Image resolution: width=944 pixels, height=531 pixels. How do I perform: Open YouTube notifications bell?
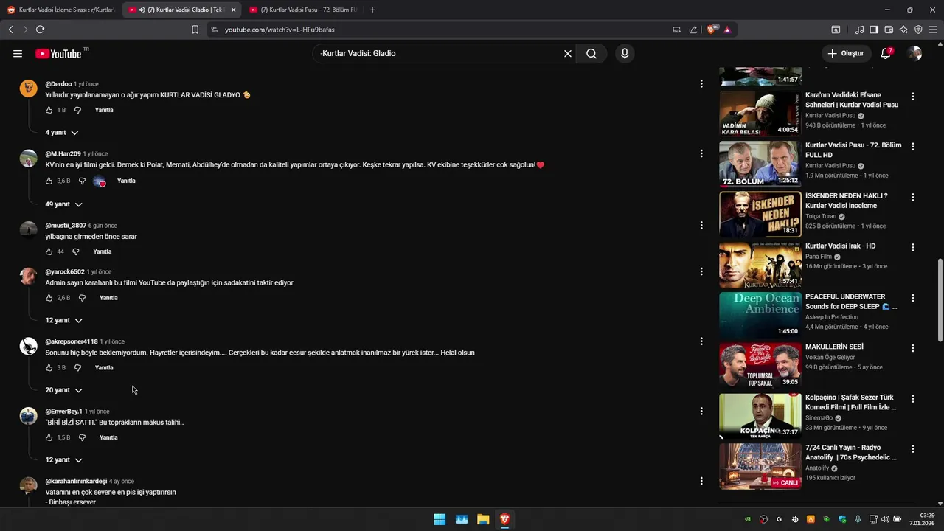coord(886,53)
